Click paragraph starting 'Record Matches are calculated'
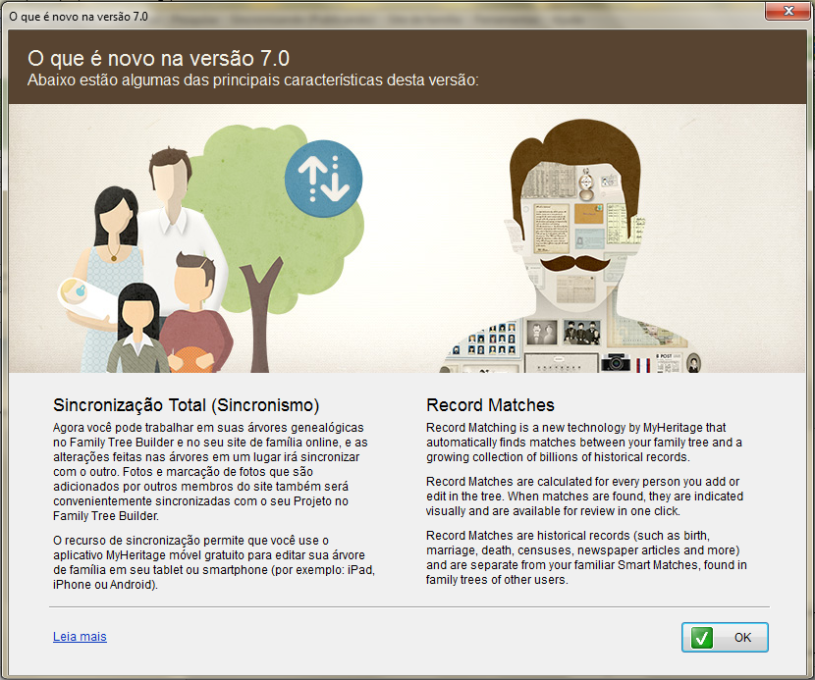Image resolution: width=815 pixels, height=680 pixels. 585,497
